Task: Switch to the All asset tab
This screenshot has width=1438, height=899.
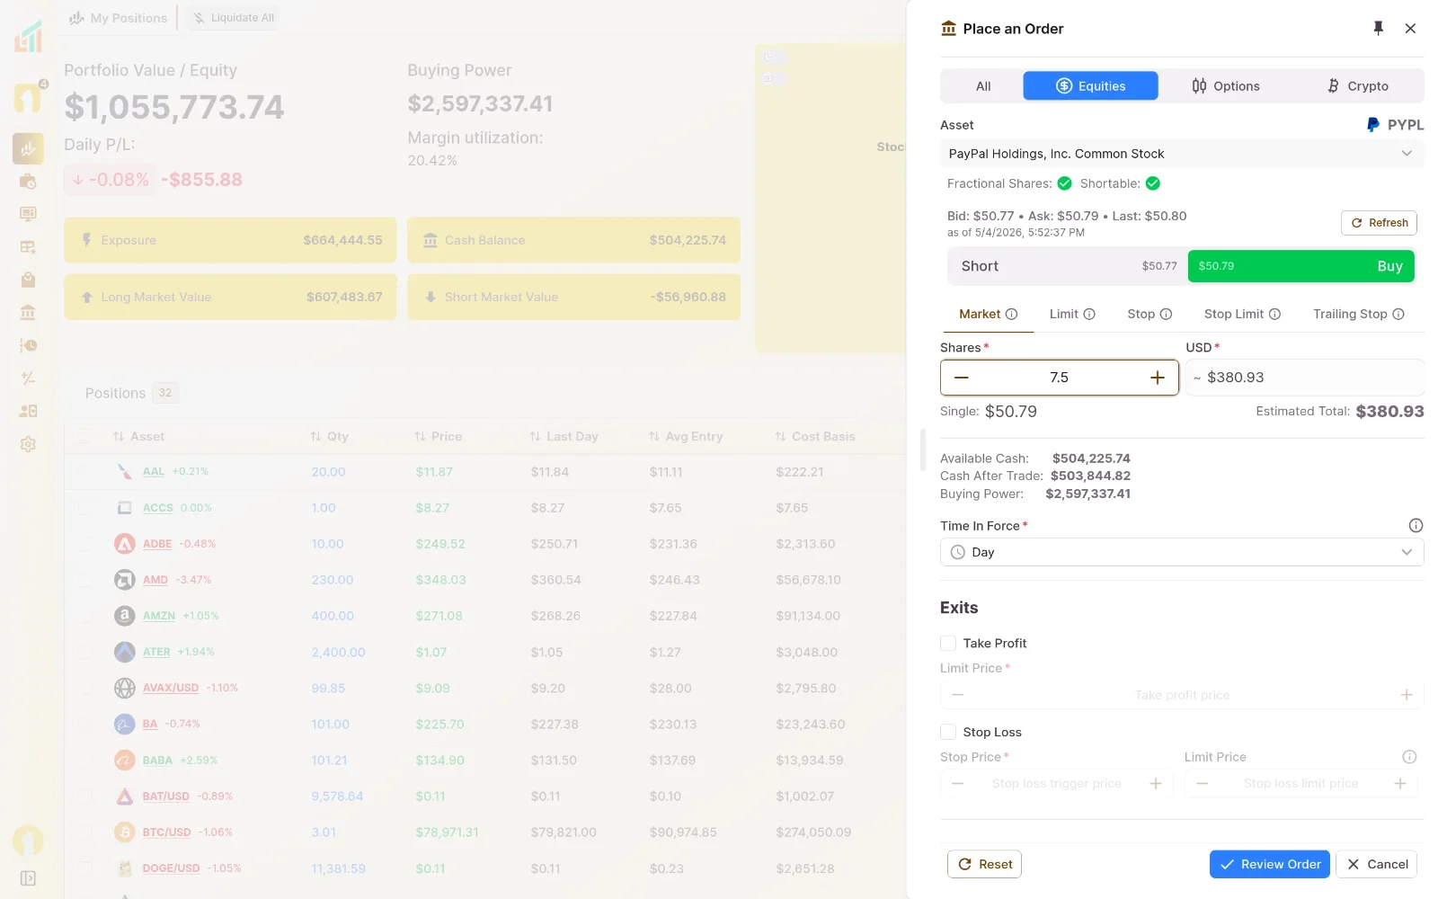Action: [983, 86]
